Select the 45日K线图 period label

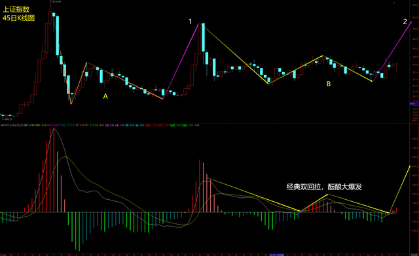tap(18, 18)
